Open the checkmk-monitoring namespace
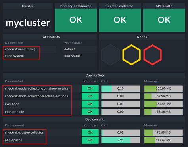This screenshot has height=147, width=188. [x=20, y=49]
